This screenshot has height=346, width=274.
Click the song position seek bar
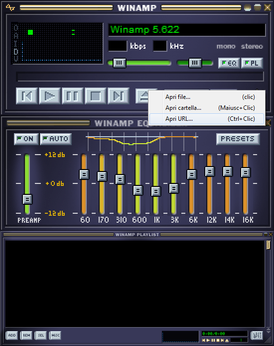(140, 77)
